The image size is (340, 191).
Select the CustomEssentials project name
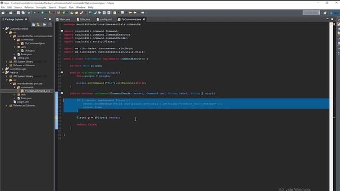(19, 29)
